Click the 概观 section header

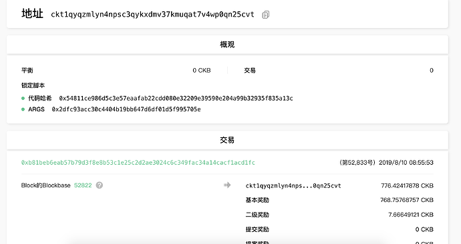coord(227,45)
